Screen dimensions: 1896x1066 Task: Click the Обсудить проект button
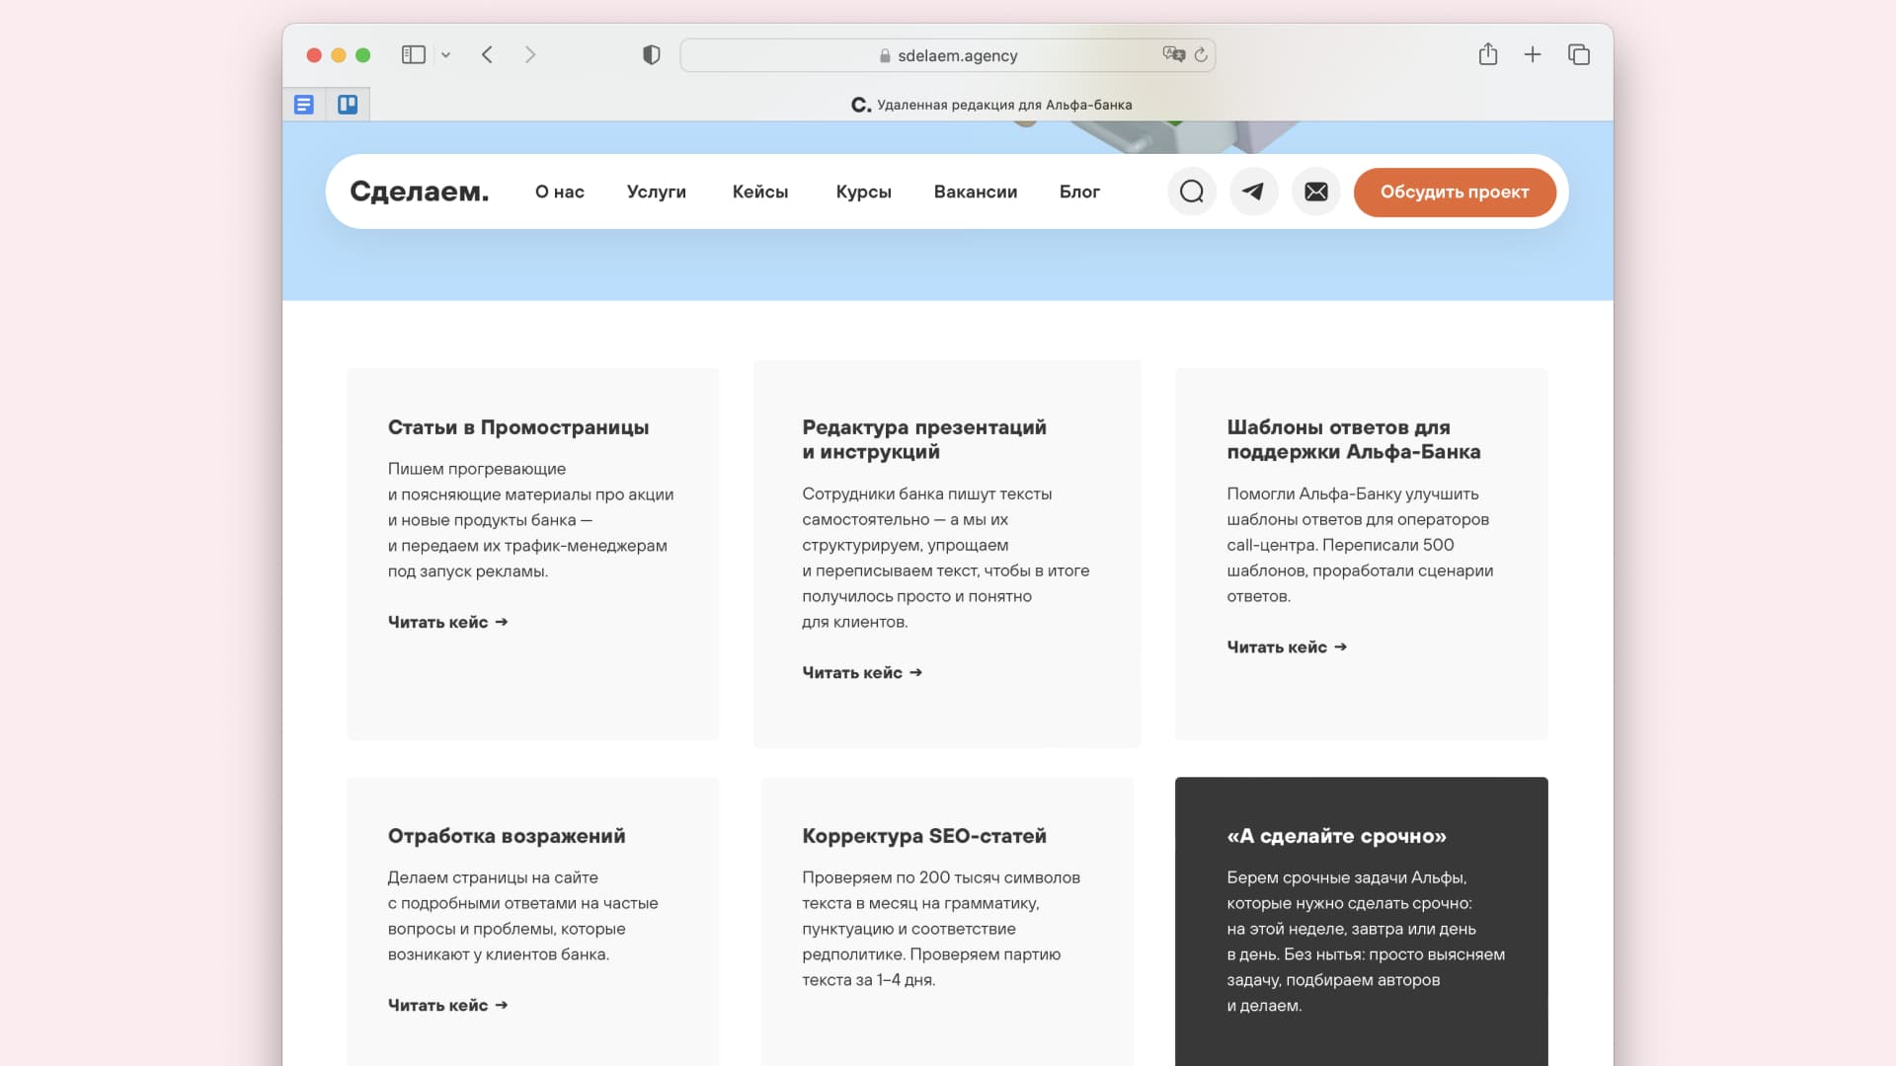[x=1455, y=191]
